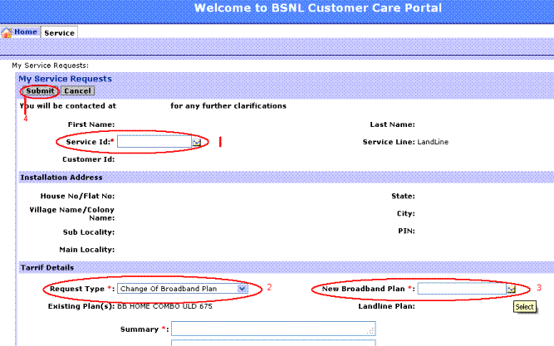Click the 'Installation Address' section header
This screenshot has height=346, width=554.
(61, 178)
